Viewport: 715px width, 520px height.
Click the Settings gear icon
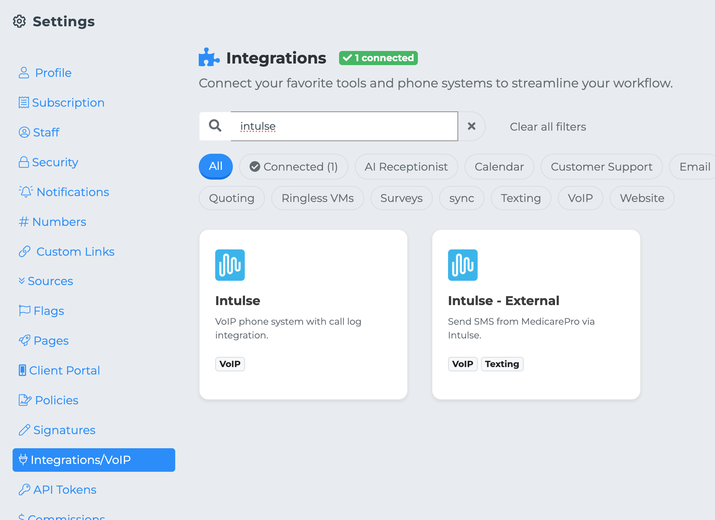pyautogui.click(x=19, y=22)
